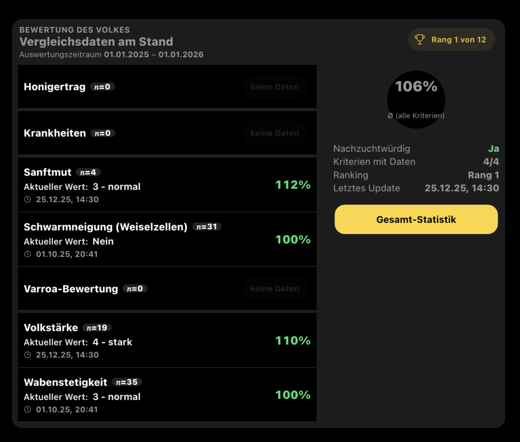Open the Varroa-Bewertung criterion row
This screenshot has width=520, height=442.
[167, 289]
